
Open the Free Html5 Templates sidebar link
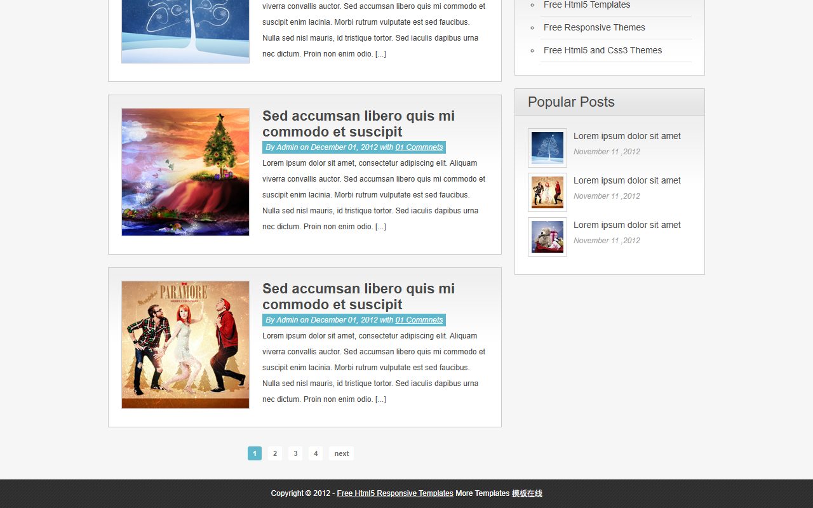pyautogui.click(x=587, y=5)
